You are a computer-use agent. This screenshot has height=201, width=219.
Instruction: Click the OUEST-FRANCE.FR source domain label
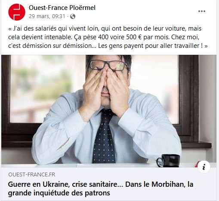[x=32, y=175]
